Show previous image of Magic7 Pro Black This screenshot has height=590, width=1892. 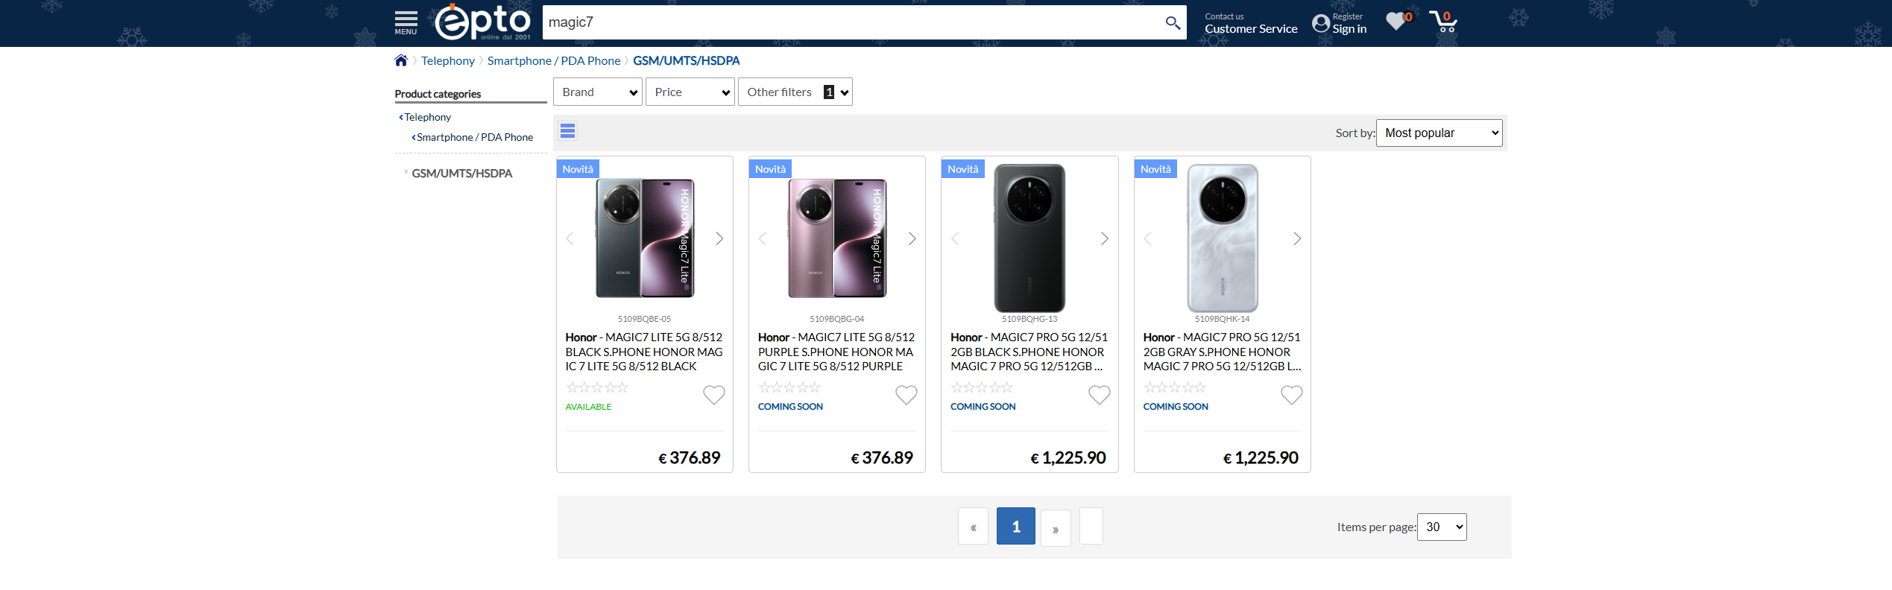click(x=956, y=238)
